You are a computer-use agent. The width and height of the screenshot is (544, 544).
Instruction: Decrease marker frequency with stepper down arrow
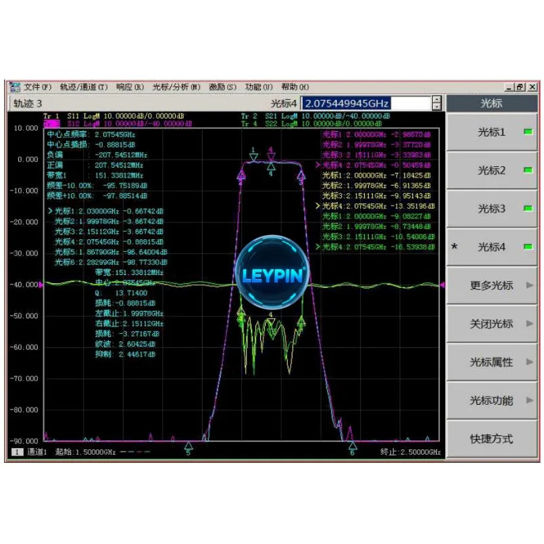pyautogui.click(x=437, y=107)
